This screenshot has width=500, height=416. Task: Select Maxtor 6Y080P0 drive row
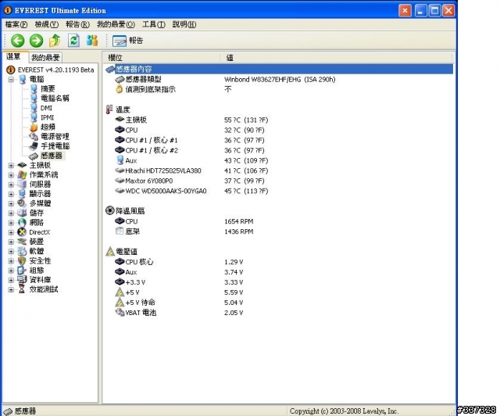[x=280, y=181]
